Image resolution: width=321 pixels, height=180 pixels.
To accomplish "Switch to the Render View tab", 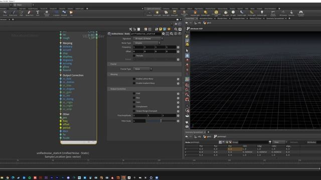I will (x=222, y=18).
